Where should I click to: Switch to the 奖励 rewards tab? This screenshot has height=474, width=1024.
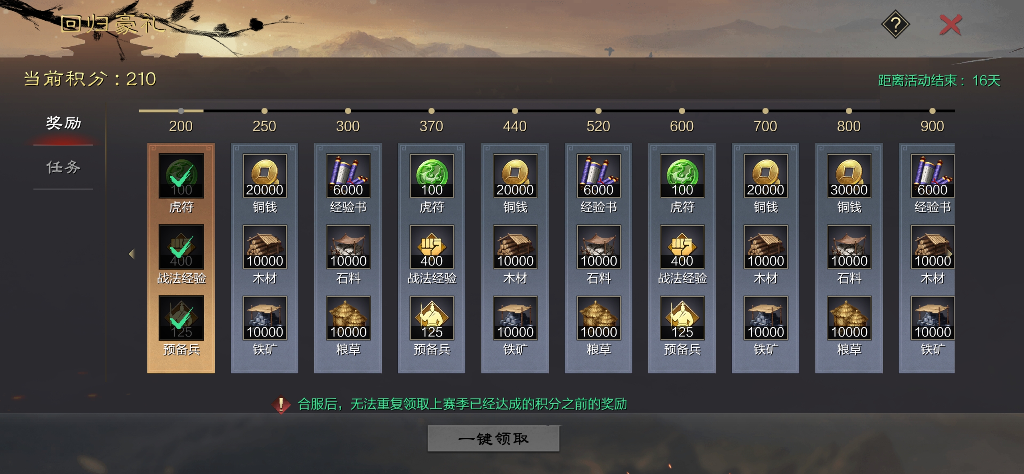pyautogui.click(x=64, y=124)
